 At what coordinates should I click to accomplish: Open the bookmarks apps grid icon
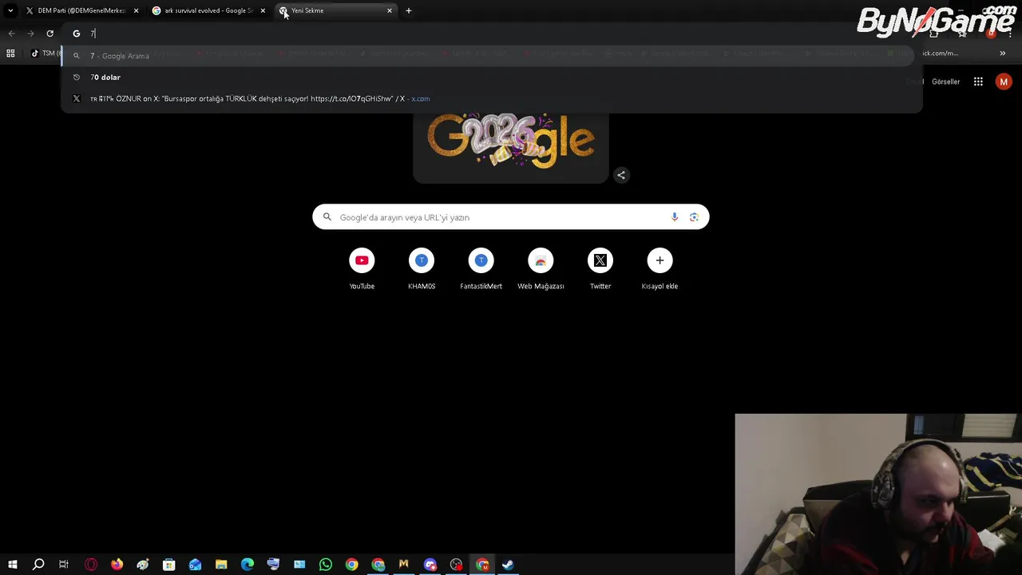pyautogui.click(x=10, y=54)
